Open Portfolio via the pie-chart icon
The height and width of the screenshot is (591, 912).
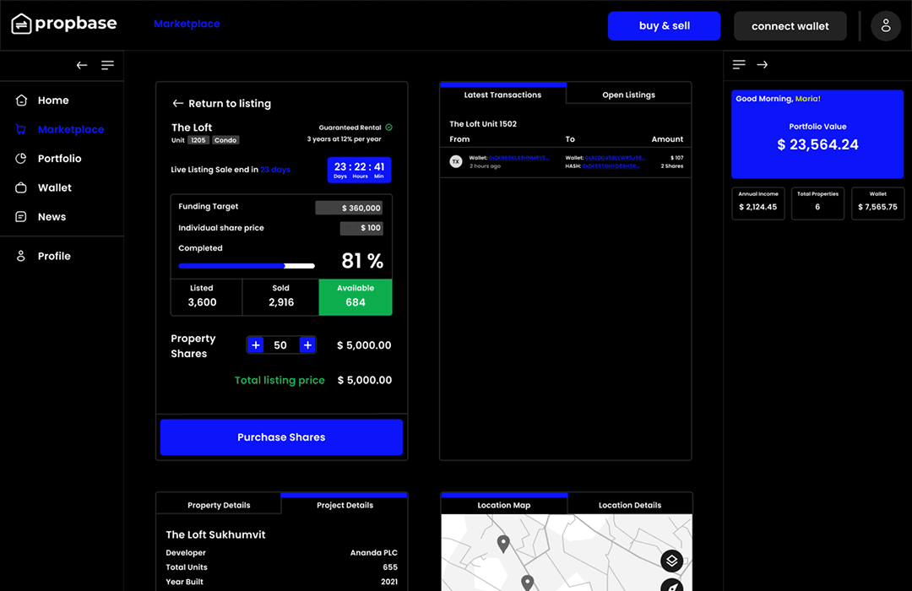(x=21, y=158)
